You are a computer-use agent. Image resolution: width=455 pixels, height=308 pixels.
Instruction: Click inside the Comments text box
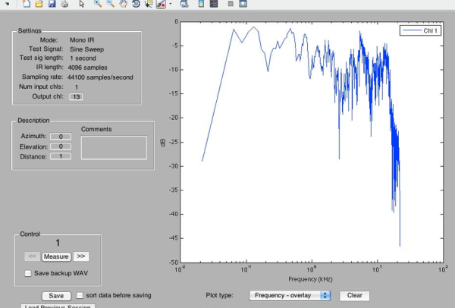coord(114,147)
